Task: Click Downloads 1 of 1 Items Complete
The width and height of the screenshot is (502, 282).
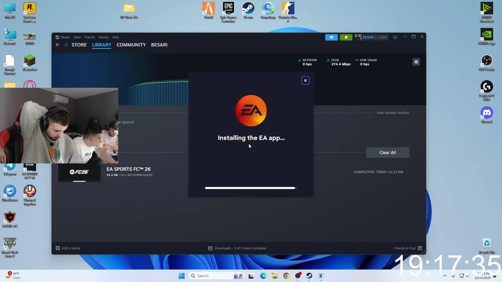Action: click(x=237, y=248)
